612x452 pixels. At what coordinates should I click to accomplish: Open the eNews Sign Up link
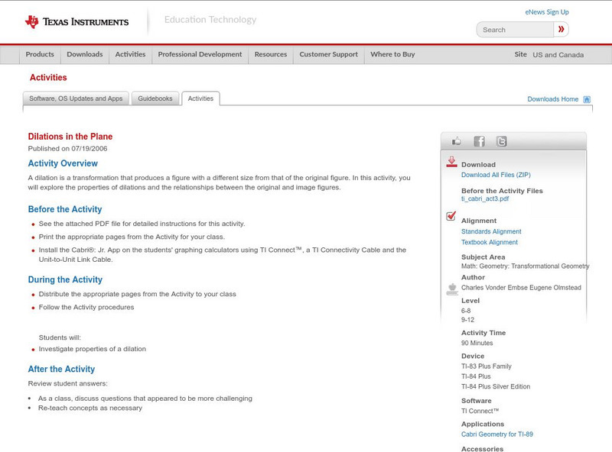tap(547, 12)
